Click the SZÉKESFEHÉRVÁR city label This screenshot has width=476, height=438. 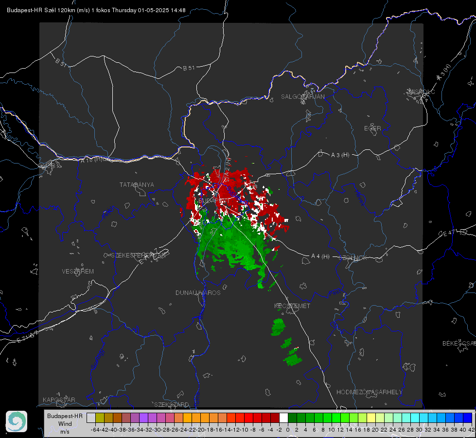(x=138, y=255)
